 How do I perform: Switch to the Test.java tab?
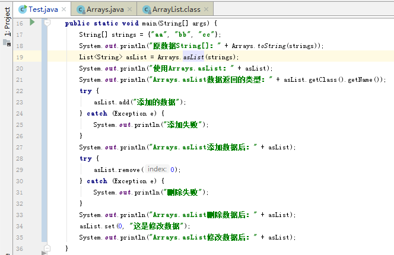tap(43, 9)
